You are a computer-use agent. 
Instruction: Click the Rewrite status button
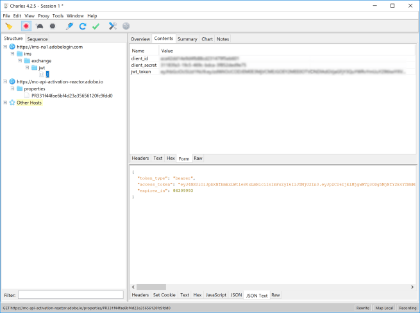[362, 309]
